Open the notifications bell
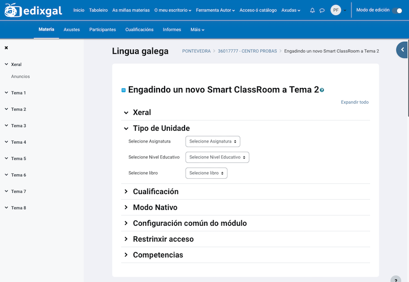The height and width of the screenshot is (282, 409). (312, 10)
